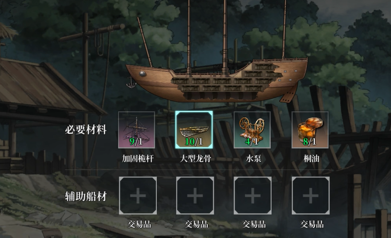Select the highlighted 大型龙骨 keel icon

(x=194, y=130)
